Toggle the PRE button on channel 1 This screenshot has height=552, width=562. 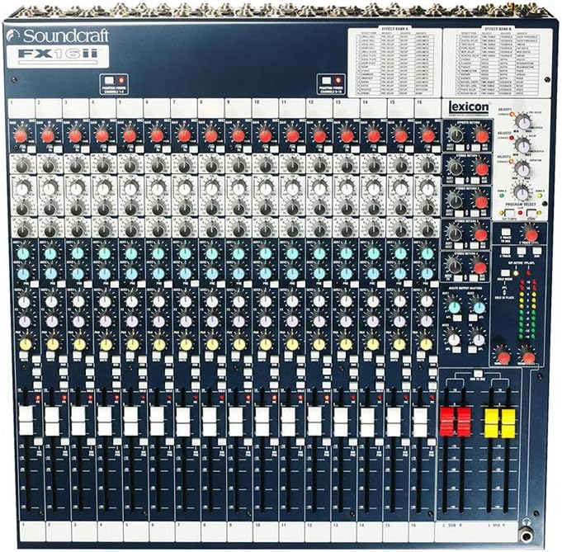pyautogui.click(x=35, y=284)
